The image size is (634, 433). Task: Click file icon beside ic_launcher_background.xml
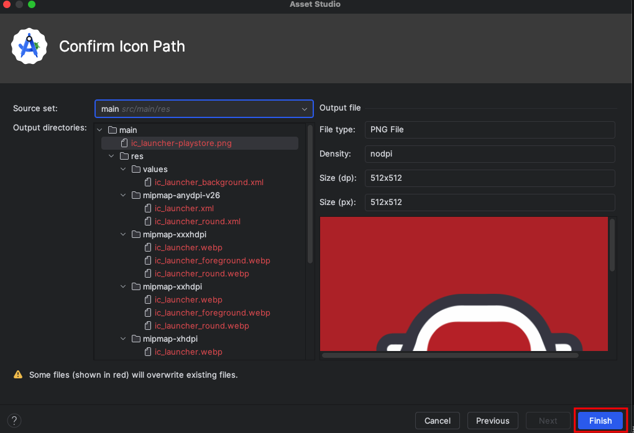(148, 183)
